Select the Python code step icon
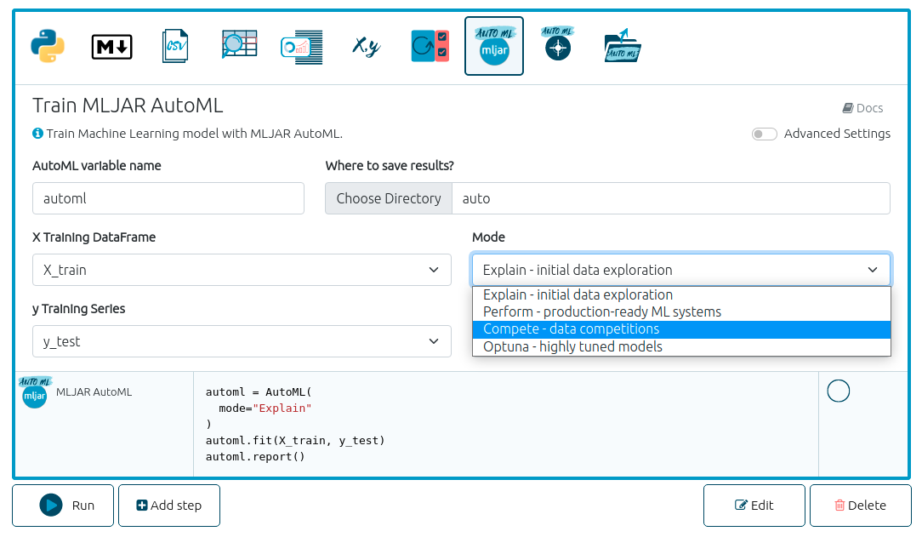The height and width of the screenshot is (537, 922). pyautogui.click(x=48, y=46)
